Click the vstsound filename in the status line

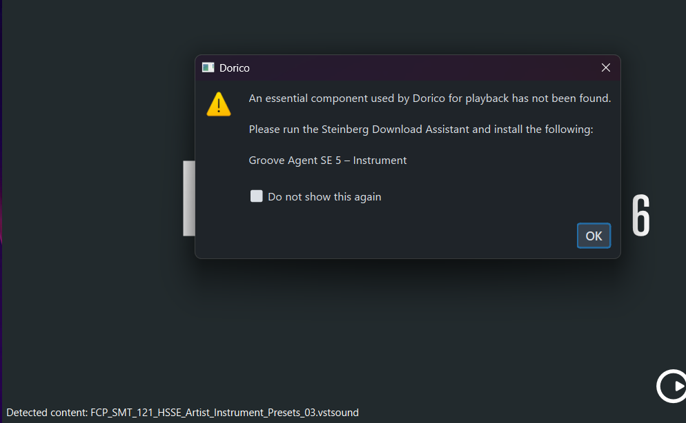click(224, 413)
